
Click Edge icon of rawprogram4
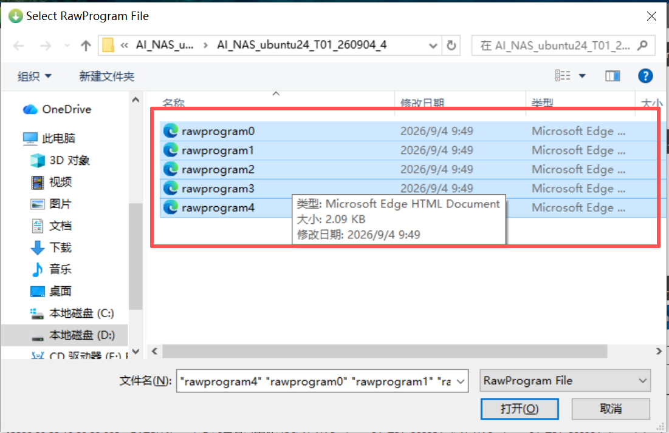tap(171, 207)
